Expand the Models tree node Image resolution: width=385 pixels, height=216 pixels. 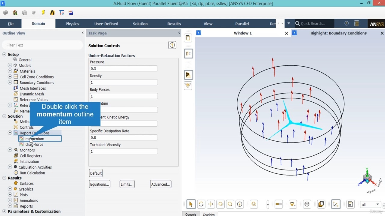click(10, 65)
